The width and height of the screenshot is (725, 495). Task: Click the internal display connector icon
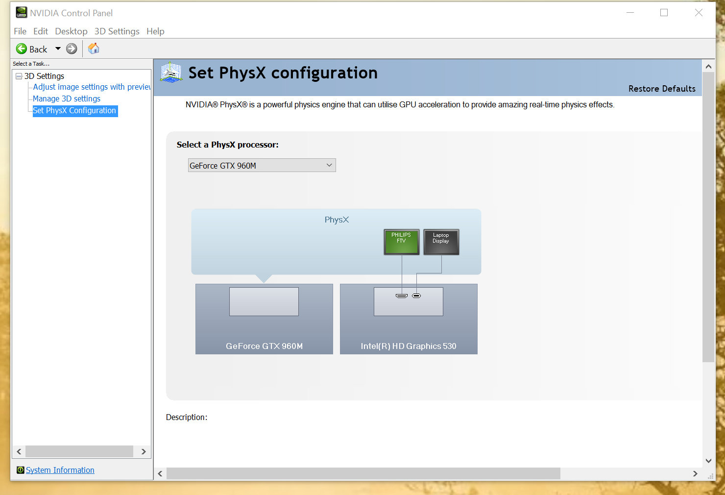tap(416, 296)
